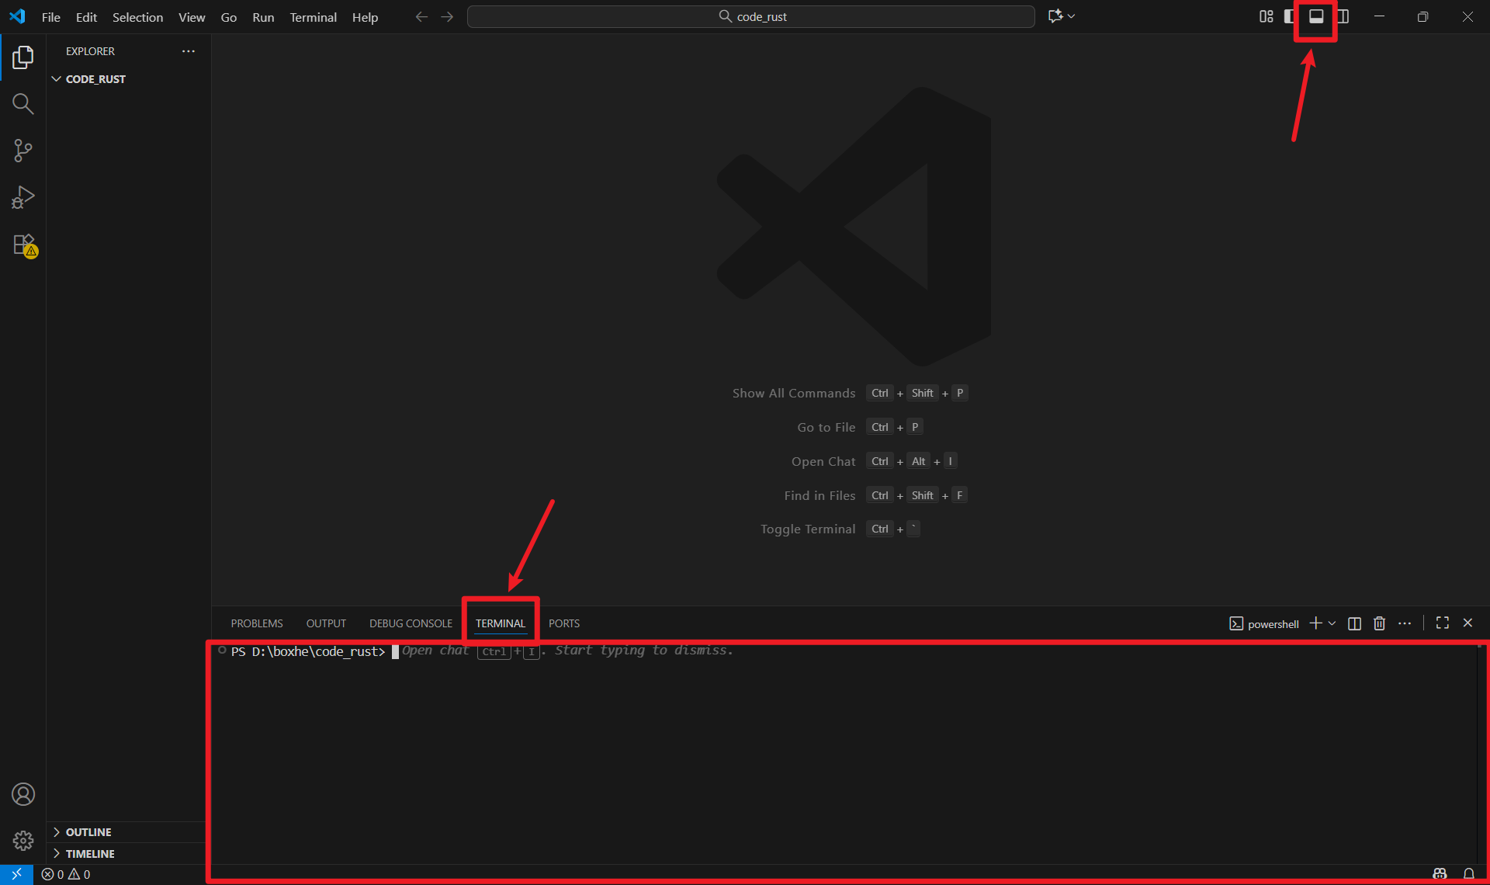Open the new terminal launch profile dropdown

1332,623
